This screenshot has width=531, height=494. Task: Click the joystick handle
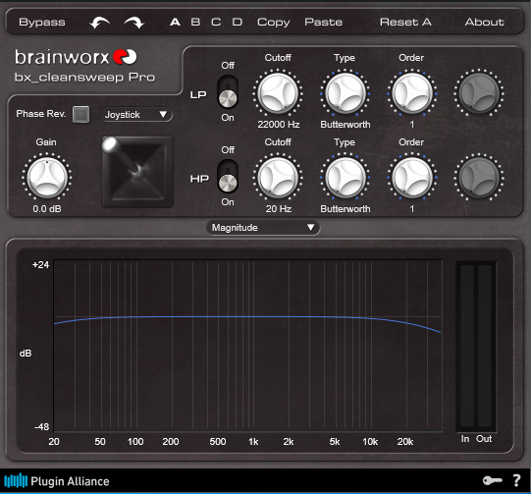click(x=110, y=144)
